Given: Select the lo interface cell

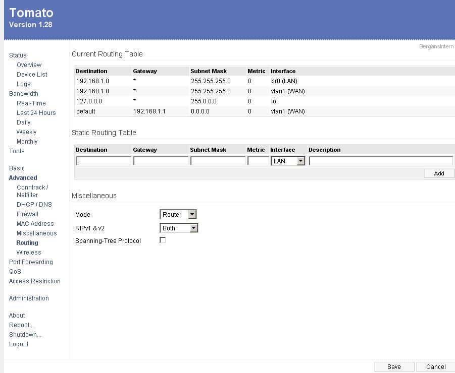Looking at the screenshot, I should click(x=273, y=101).
